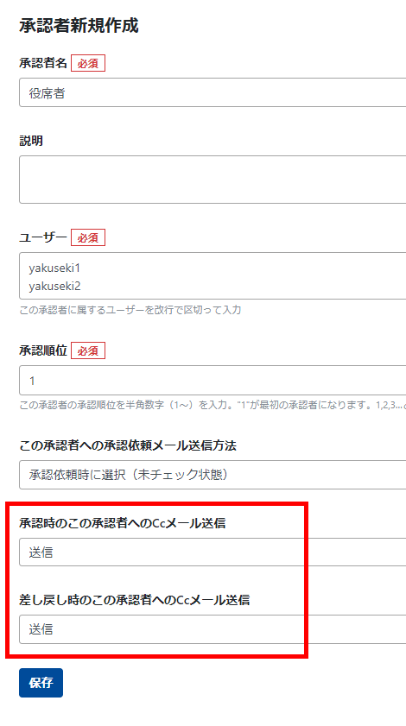The image size is (406, 726).
Task: Open the 承認依頼メール送信方法 dropdown
Action: point(213,475)
